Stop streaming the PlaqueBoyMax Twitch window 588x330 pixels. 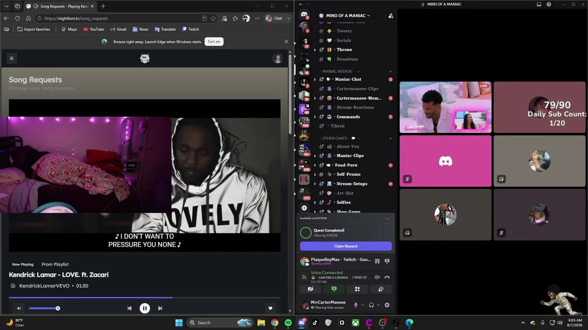click(x=387, y=261)
